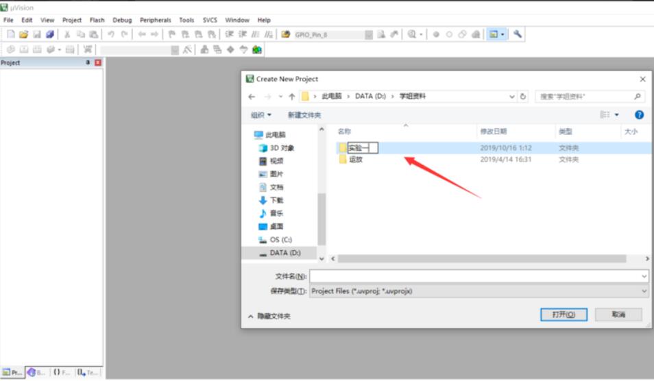This screenshot has width=654, height=381.
Task: Click the 打开(O) button
Action: tap(564, 315)
